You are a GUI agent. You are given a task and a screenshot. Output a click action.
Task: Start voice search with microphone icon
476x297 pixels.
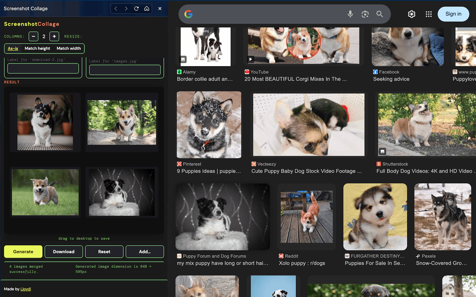350,14
